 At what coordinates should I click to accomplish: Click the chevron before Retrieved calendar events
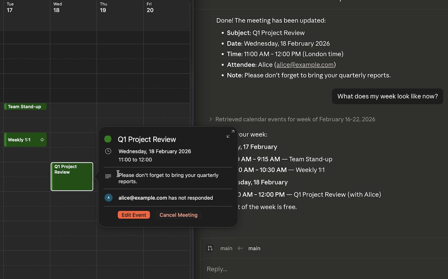pos(210,119)
